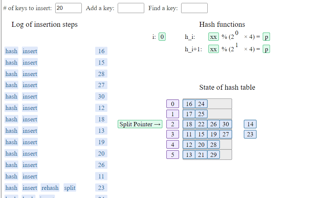310x198 pixels.
Task: Click key 16 in bucket 0
Action: pyautogui.click(x=189, y=104)
